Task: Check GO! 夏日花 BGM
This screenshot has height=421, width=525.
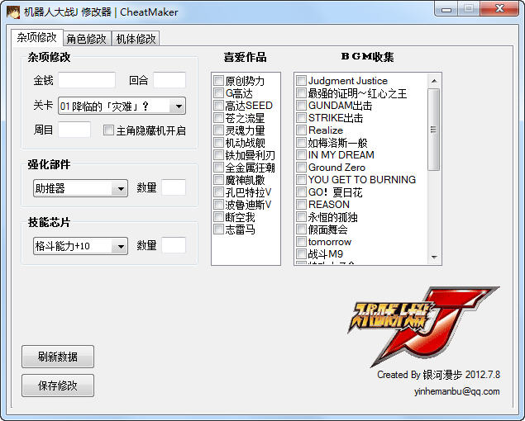Action: click(301, 192)
